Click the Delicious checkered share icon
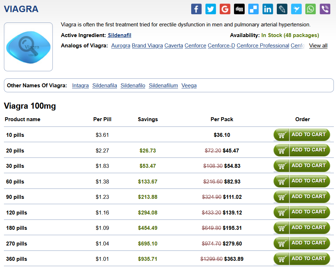The image size is (336, 269). point(254,9)
